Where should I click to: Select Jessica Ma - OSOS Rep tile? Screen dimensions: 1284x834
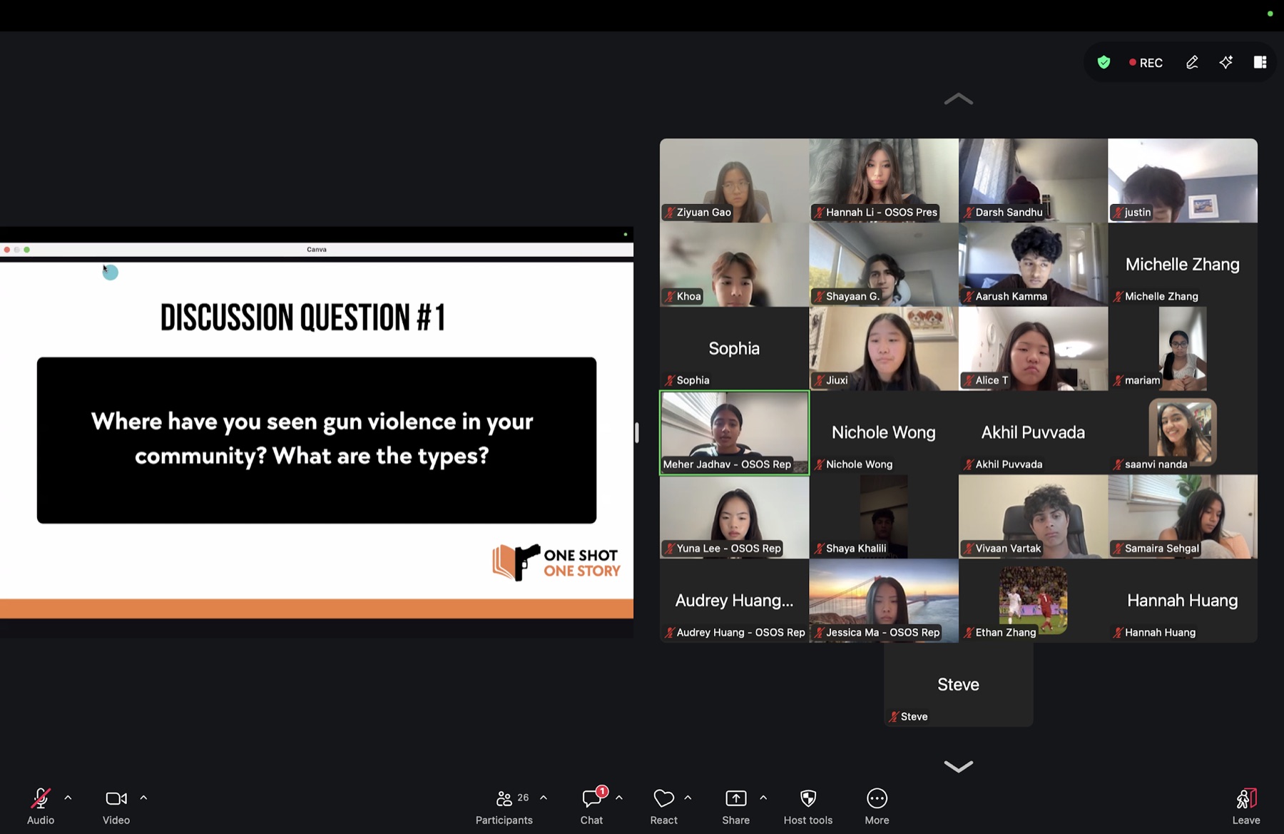click(884, 601)
